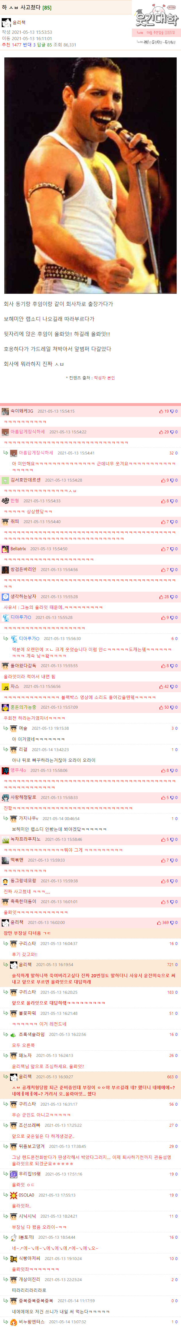The width and height of the screenshot is (181, 1327).
Task: Click the avatar beside Bellatrix's comment
Action: point(5,549)
